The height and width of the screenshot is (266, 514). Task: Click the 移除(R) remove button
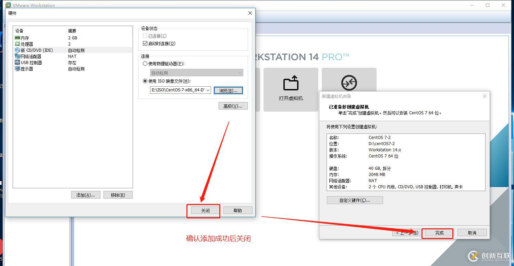click(x=118, y=195)
